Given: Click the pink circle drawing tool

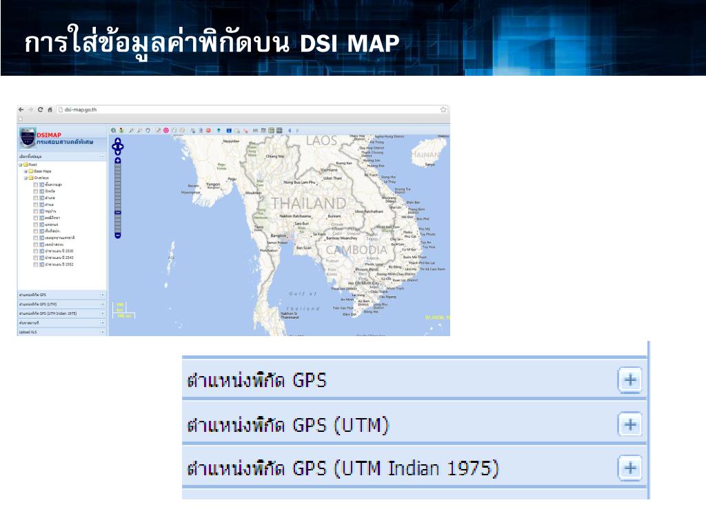Looking at the screenshot, I should (166, 130).
